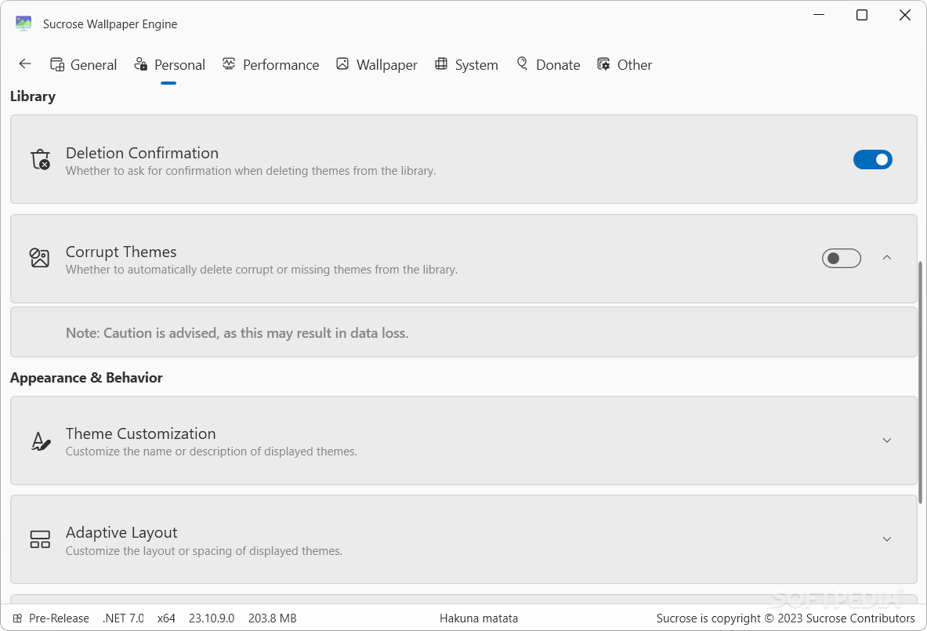Click the Theme Customization pen icon
Image resolution: width=927 pixels, height=631 pixels.
pos(40,441)
